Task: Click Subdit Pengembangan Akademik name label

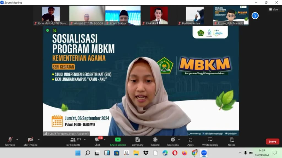Action: (x=67, y=134)
